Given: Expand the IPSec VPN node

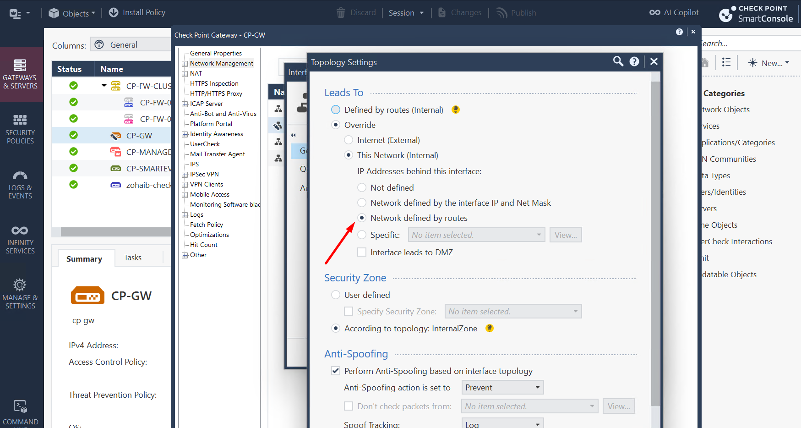Looking at the screenshot, I should [185, 175].
